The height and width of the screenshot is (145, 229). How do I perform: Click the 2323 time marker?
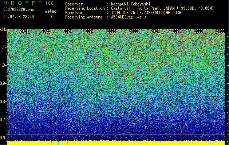[x=68, y=31]
